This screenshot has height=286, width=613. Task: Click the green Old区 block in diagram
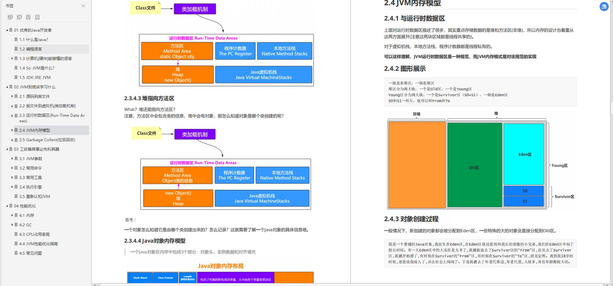[x=474, y=165]
